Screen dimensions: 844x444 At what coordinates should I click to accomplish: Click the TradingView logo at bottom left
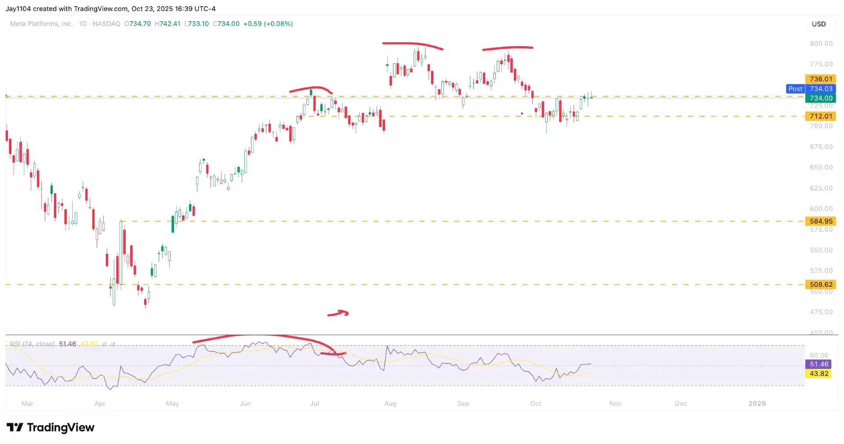pos(51,427)
